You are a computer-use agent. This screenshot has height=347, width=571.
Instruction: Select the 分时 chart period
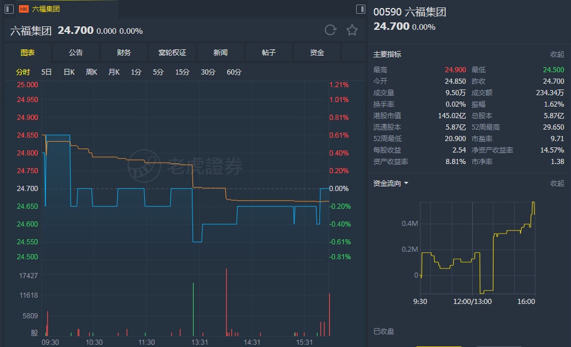pyautogui.click(x=23, y=72)
